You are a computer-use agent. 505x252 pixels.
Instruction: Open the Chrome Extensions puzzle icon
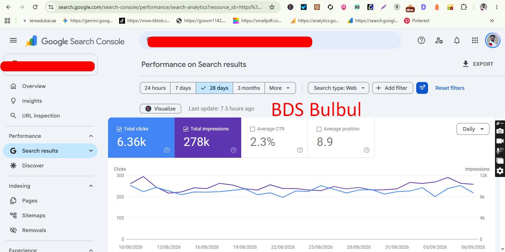click(464, 7)
